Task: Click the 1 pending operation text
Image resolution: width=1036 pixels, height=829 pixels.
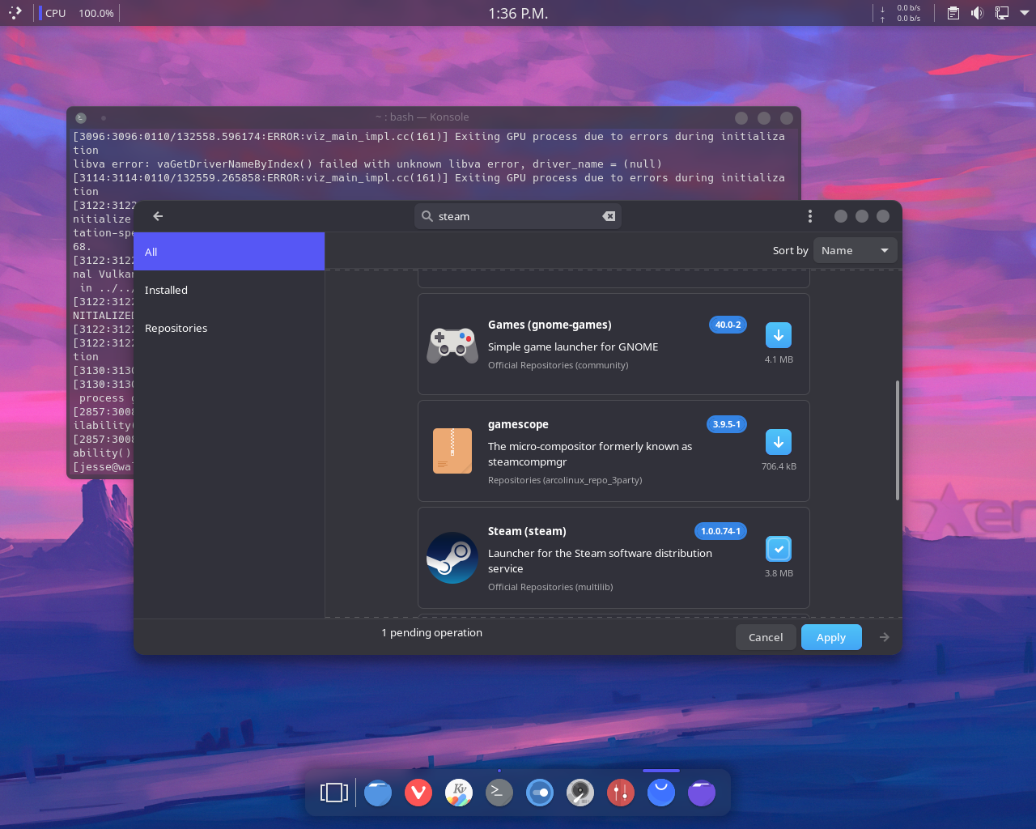Action: tap(431, 632)
